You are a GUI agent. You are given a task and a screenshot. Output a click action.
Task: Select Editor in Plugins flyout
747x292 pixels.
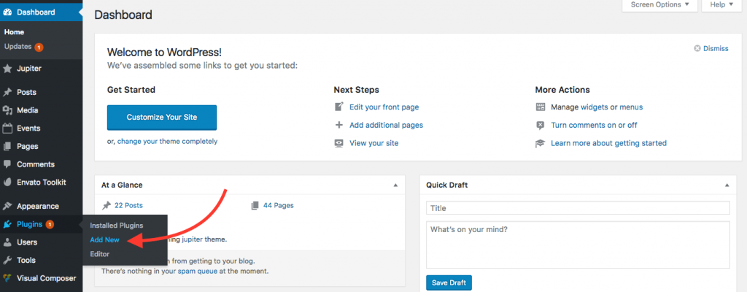[x=99, y=254]
